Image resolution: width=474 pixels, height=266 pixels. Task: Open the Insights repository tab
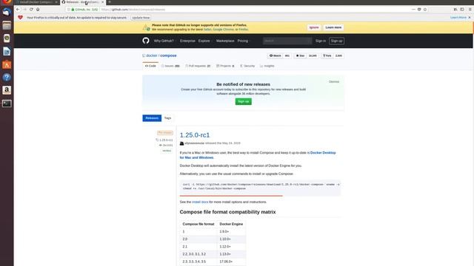(x=267, y=66)
